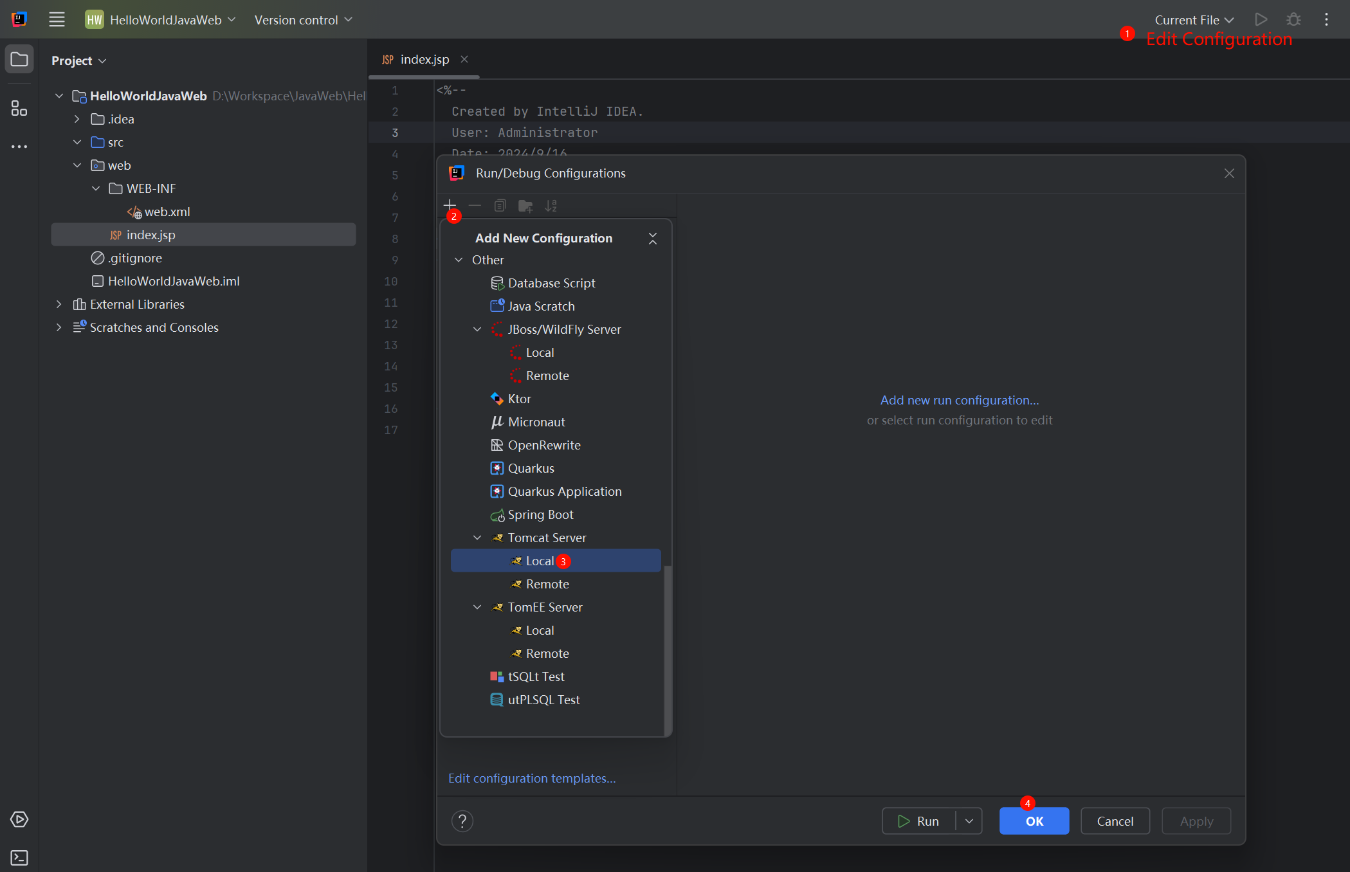Click the main hamburger menu icon
This screenshot has width=1350, height=872.
pyautogui.click(x=57, y=20)
